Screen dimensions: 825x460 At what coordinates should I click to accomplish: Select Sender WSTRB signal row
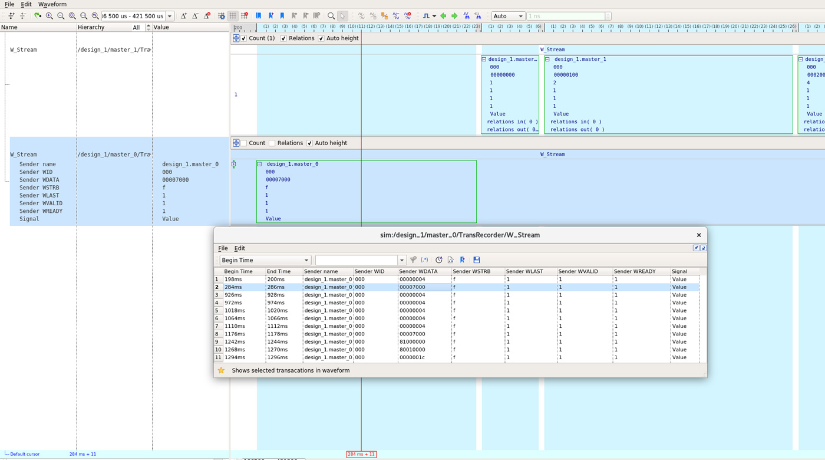(39, 188)
